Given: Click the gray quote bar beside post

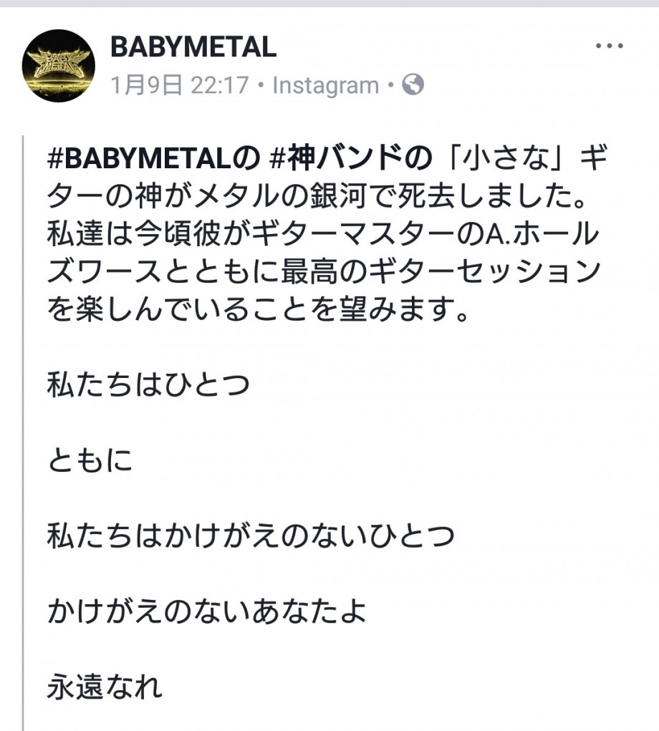Looking at the screenshot, I should [22, 433].
